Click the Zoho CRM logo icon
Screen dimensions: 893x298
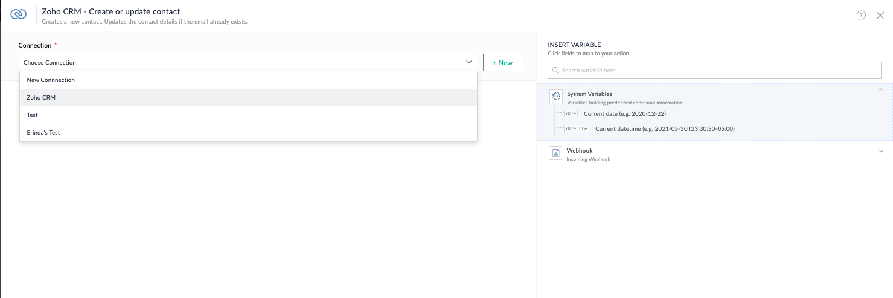[19, 14]
